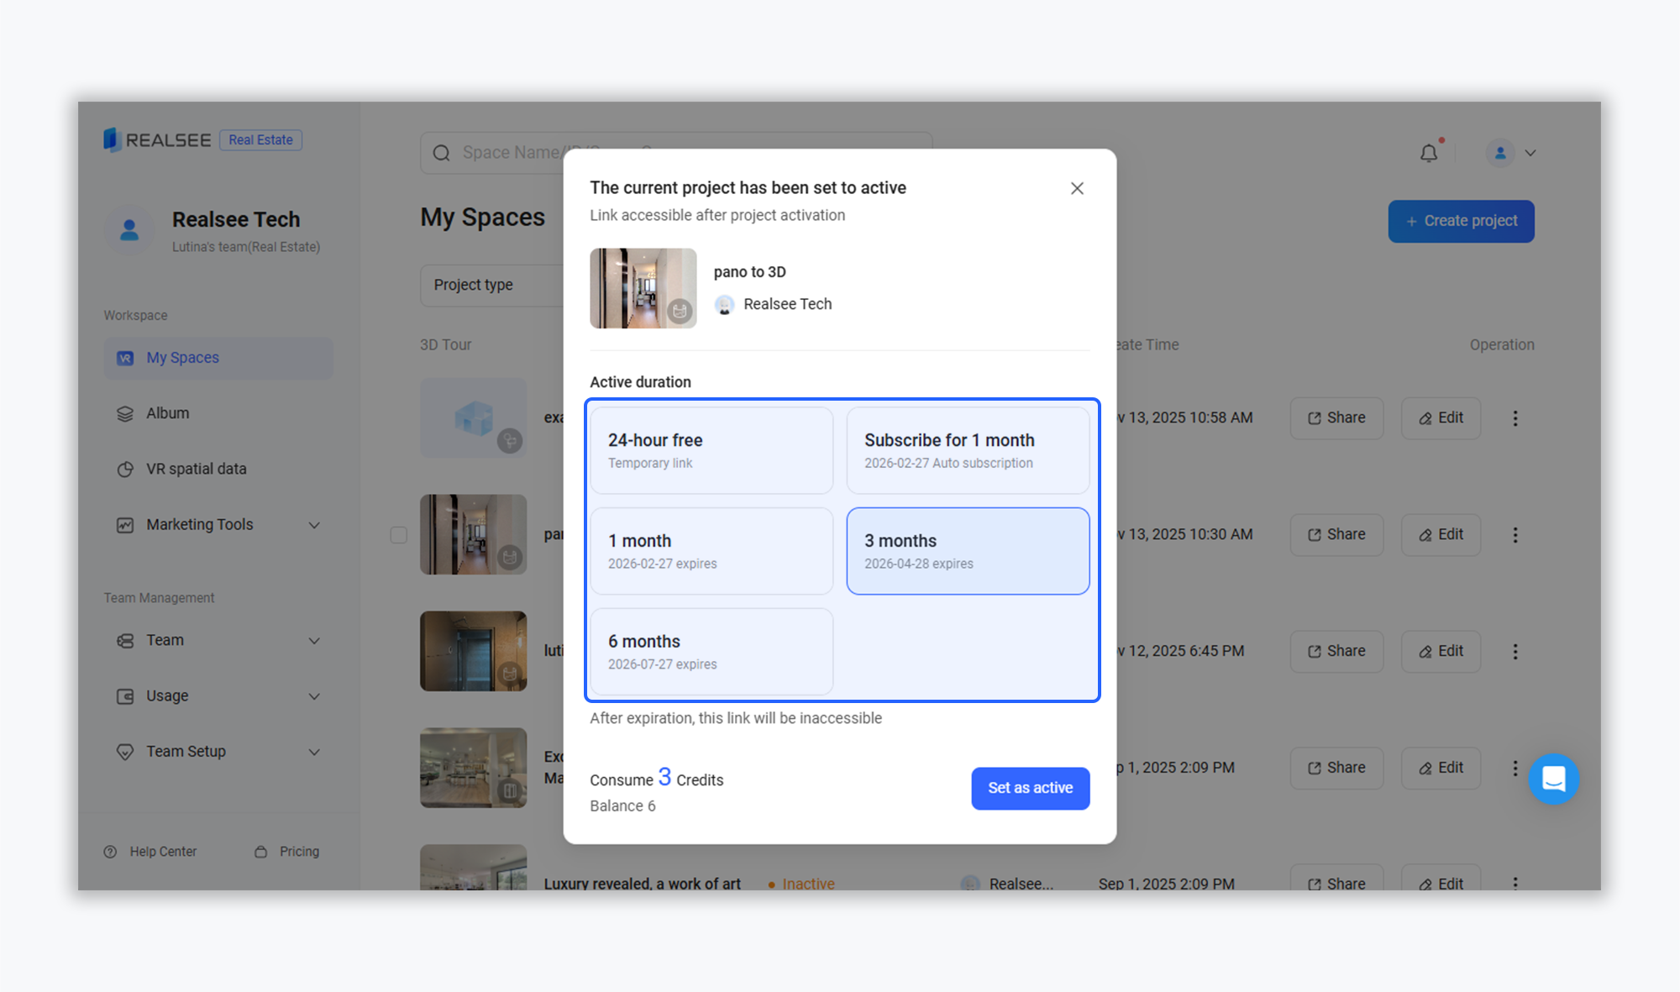Screen dimensions: 1680x992
Task: Click the Help Center icon link
Action: 110,852
